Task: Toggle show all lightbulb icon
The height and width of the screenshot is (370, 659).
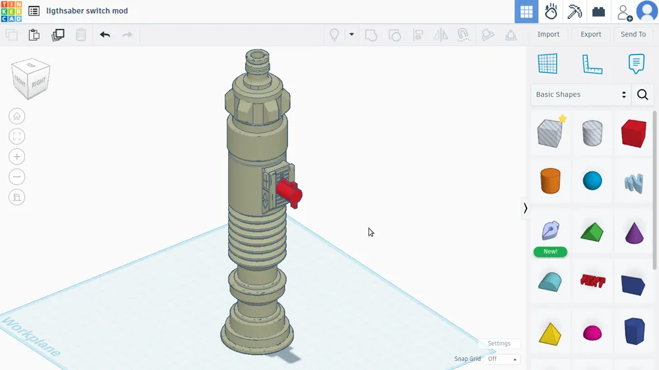Action: (334, 34)
